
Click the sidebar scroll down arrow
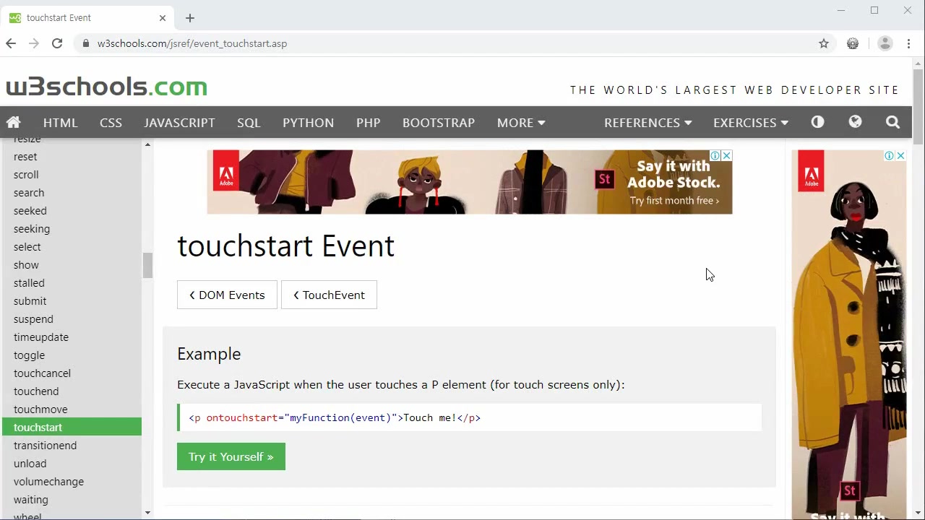[x=147, y=513]
